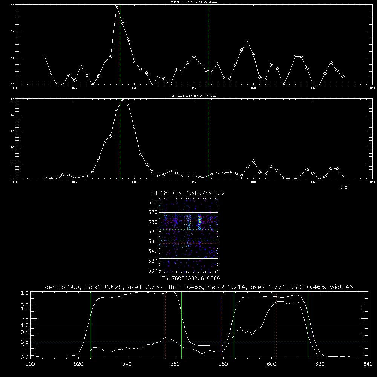377x377 pixels.
Task: Click the bottom plot x-axis label 520
Action: point(78,364)
